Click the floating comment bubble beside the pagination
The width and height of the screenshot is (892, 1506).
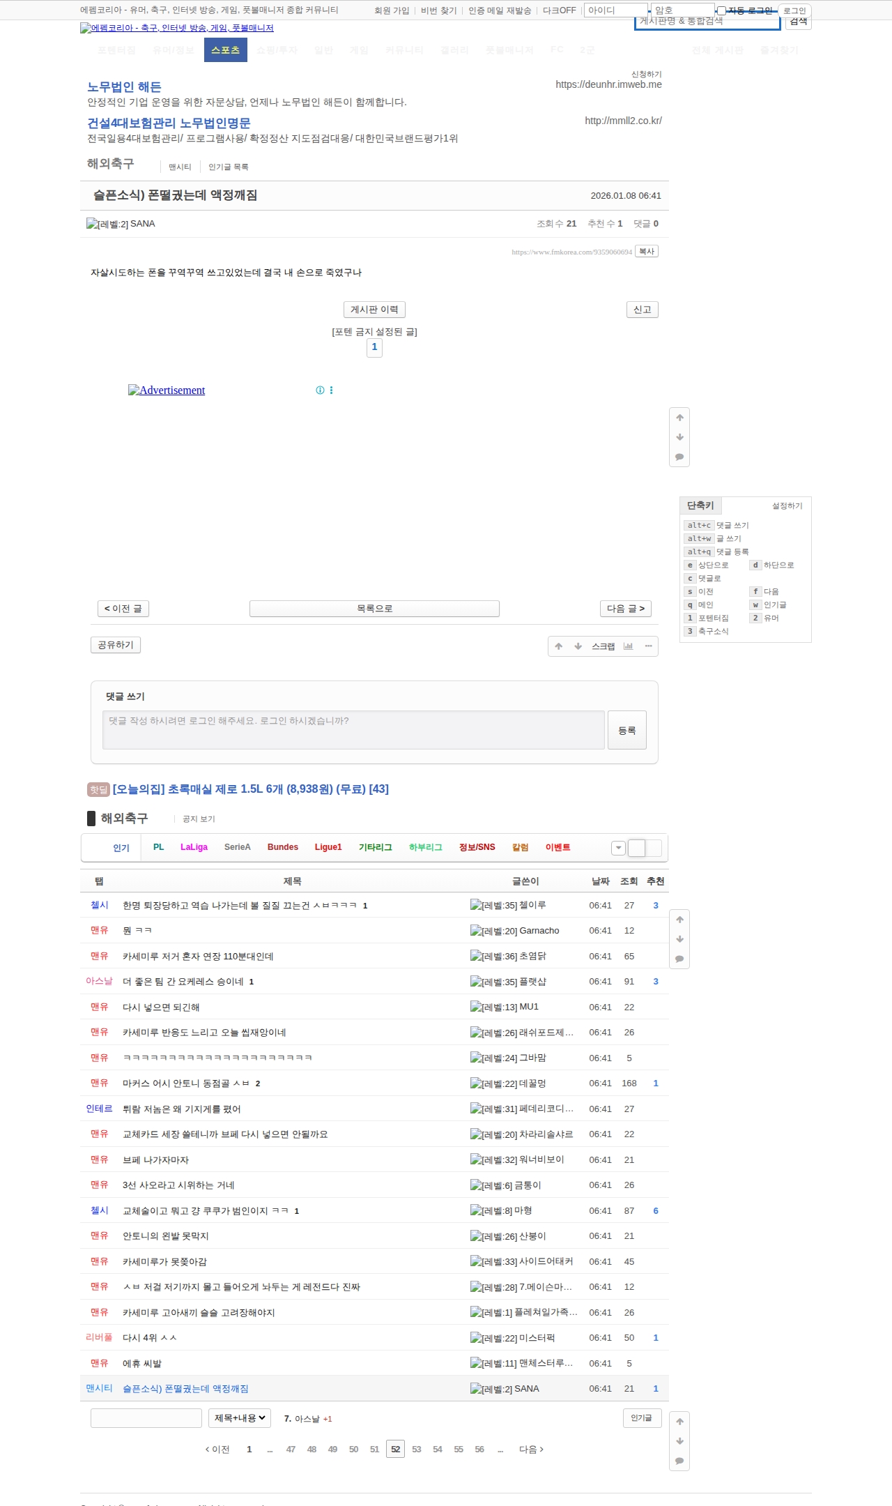pos(679,1461)
